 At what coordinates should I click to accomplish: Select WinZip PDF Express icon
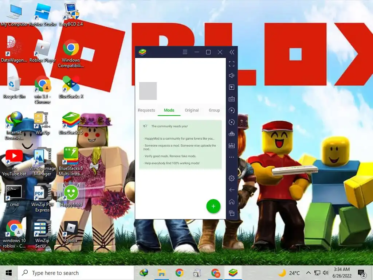[43, 198]
